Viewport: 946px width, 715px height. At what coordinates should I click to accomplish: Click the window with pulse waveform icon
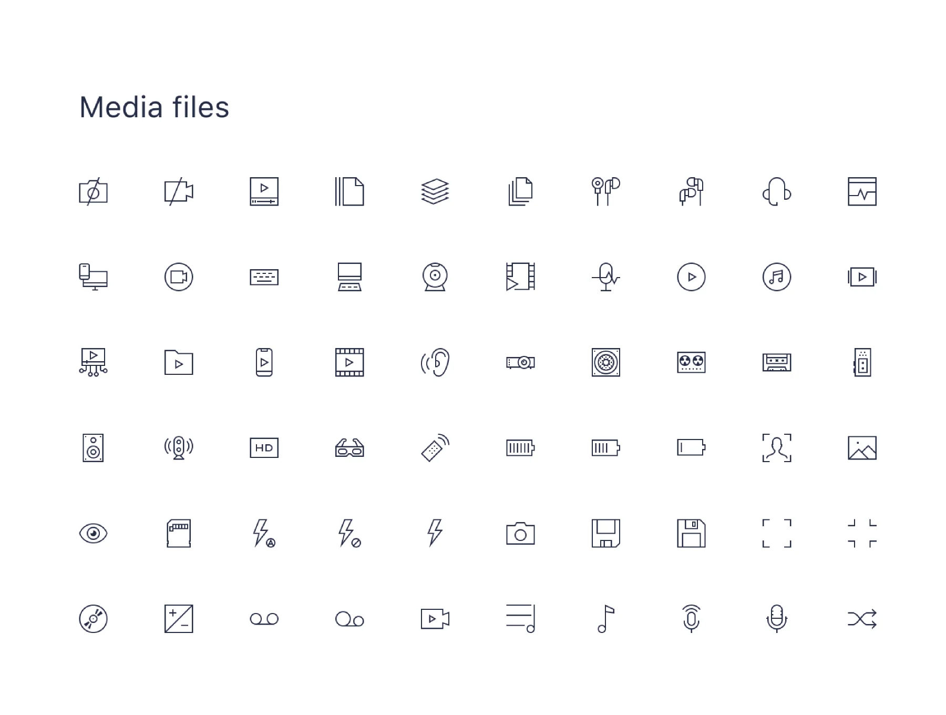pyautogui.click(x=862, y=191)
